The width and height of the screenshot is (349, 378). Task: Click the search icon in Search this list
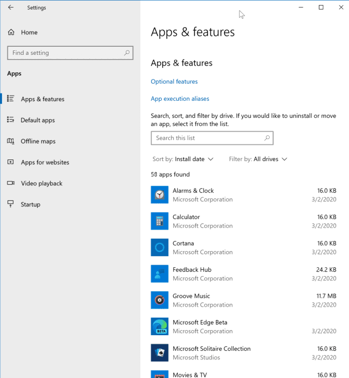pyautogui.click(x=267, y=138)
